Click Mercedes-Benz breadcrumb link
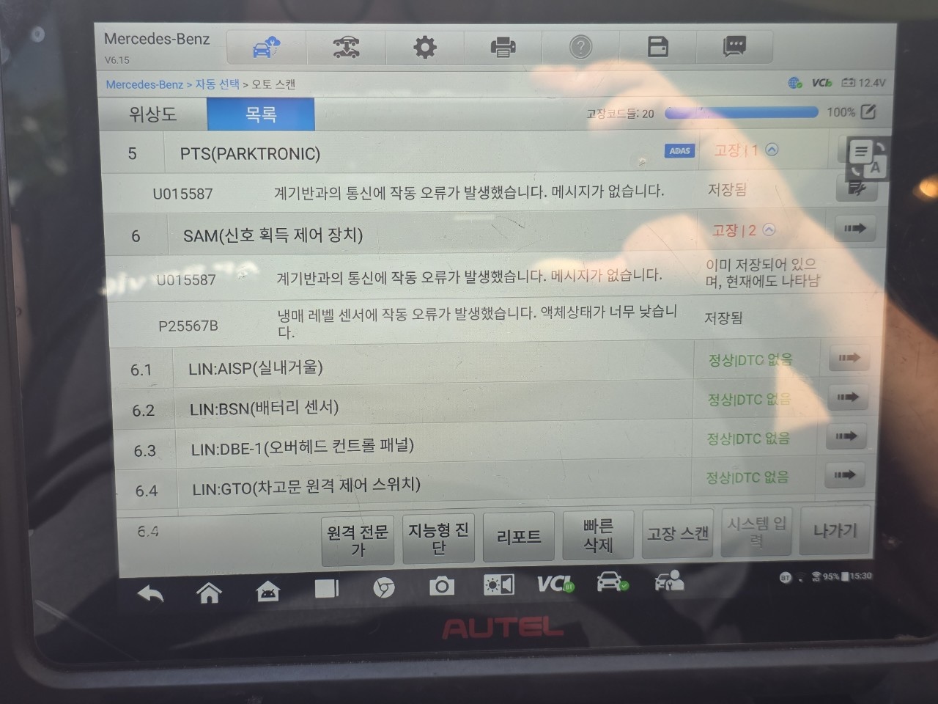This screenshot has width=938, height=704. (144, 84)
